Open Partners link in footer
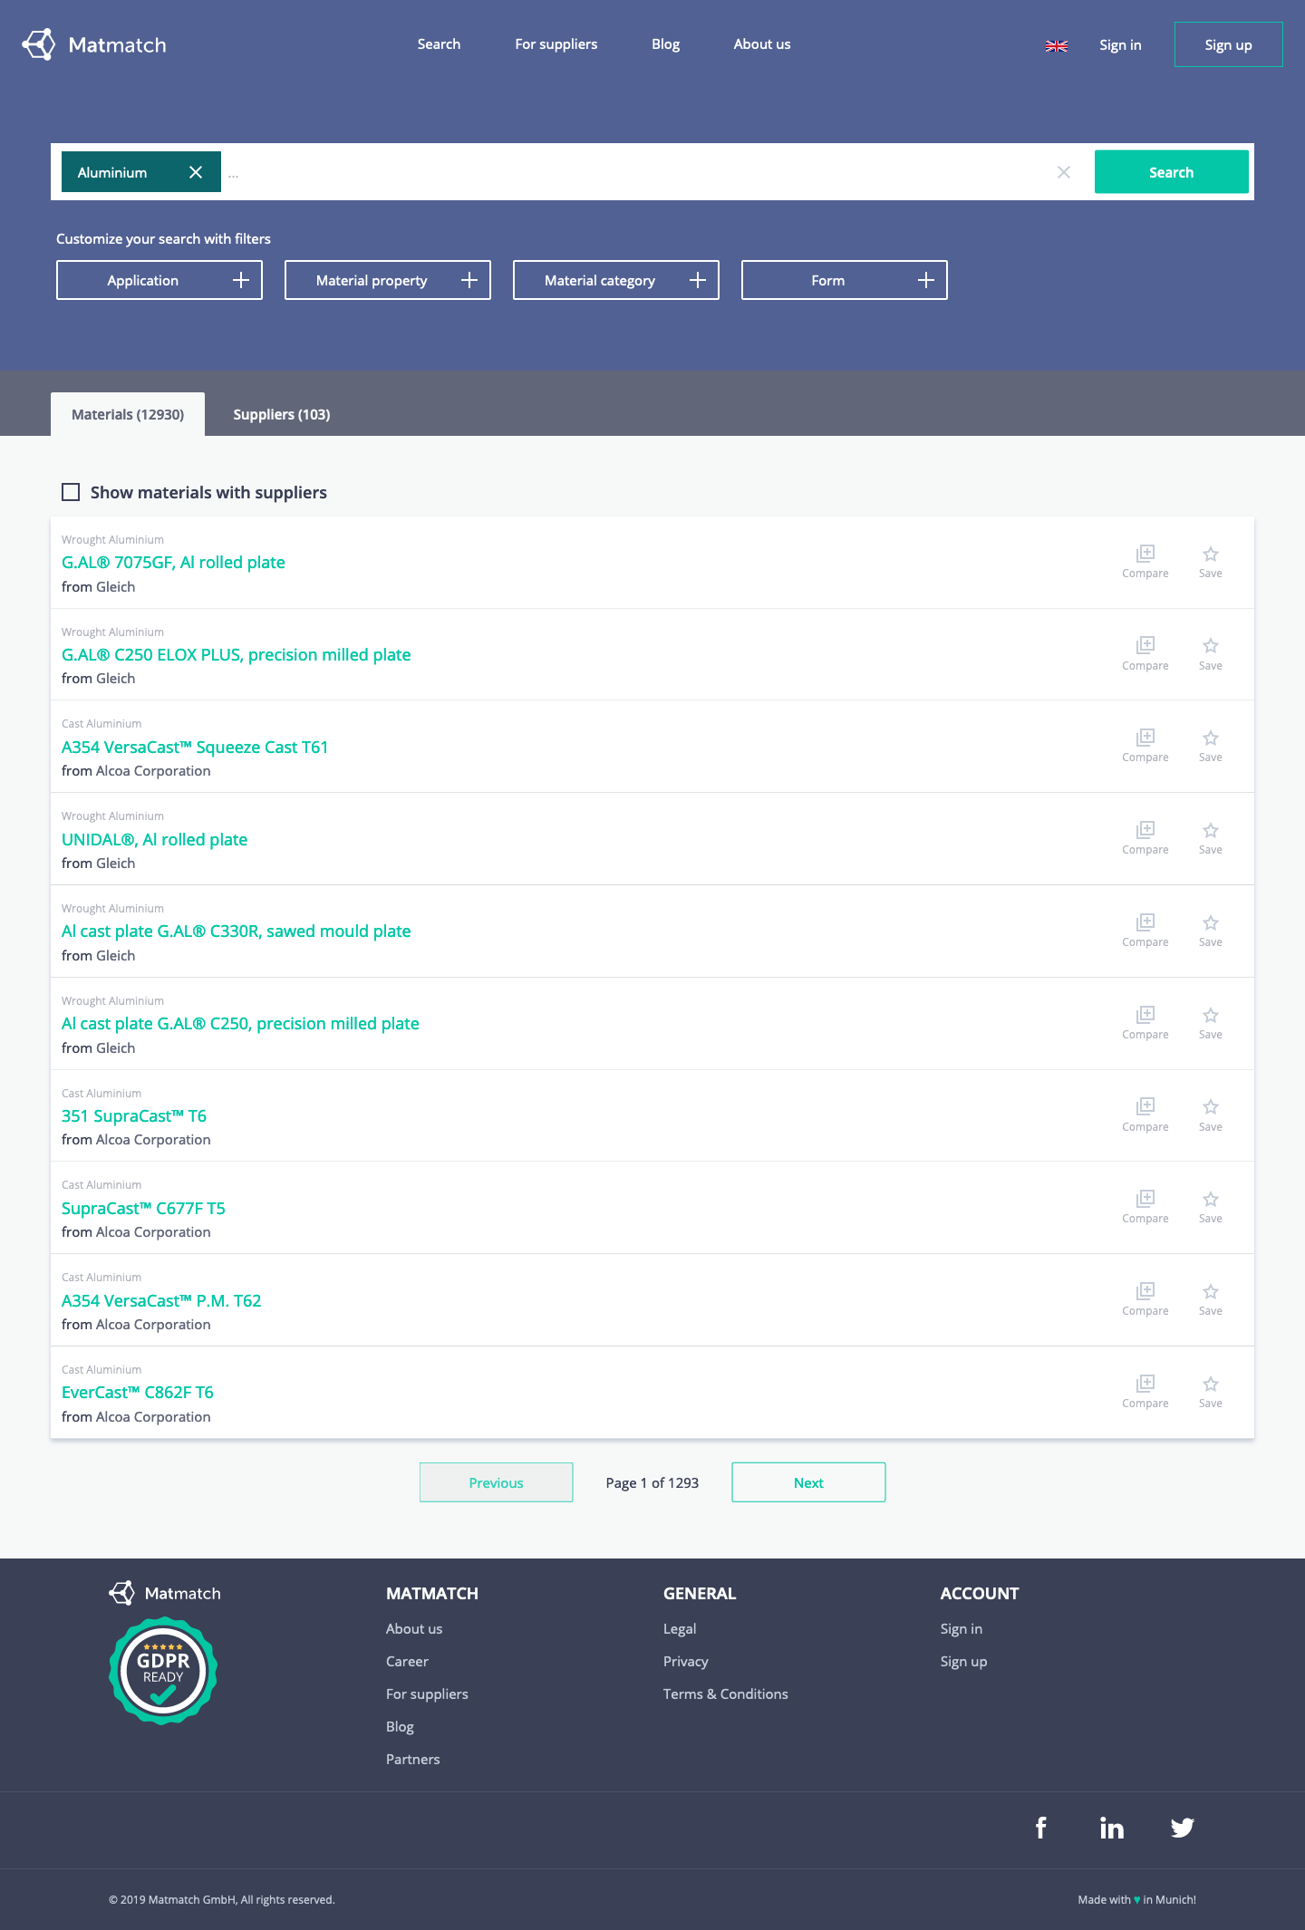This screenshot has height=1930, width=1305. click(x=413, y=1760)
